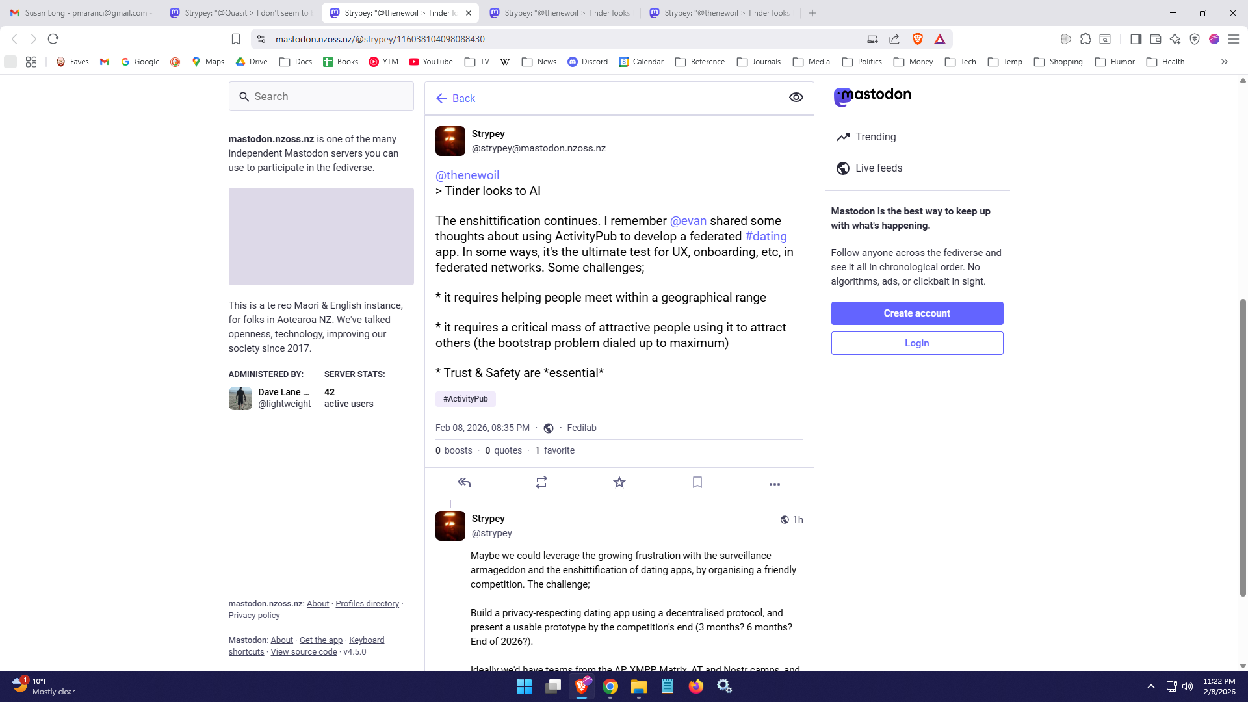Click the page vertical scrollbar thumb
The height and width of the screenshot is (702, 1248).
click(x=1243, y=448)
